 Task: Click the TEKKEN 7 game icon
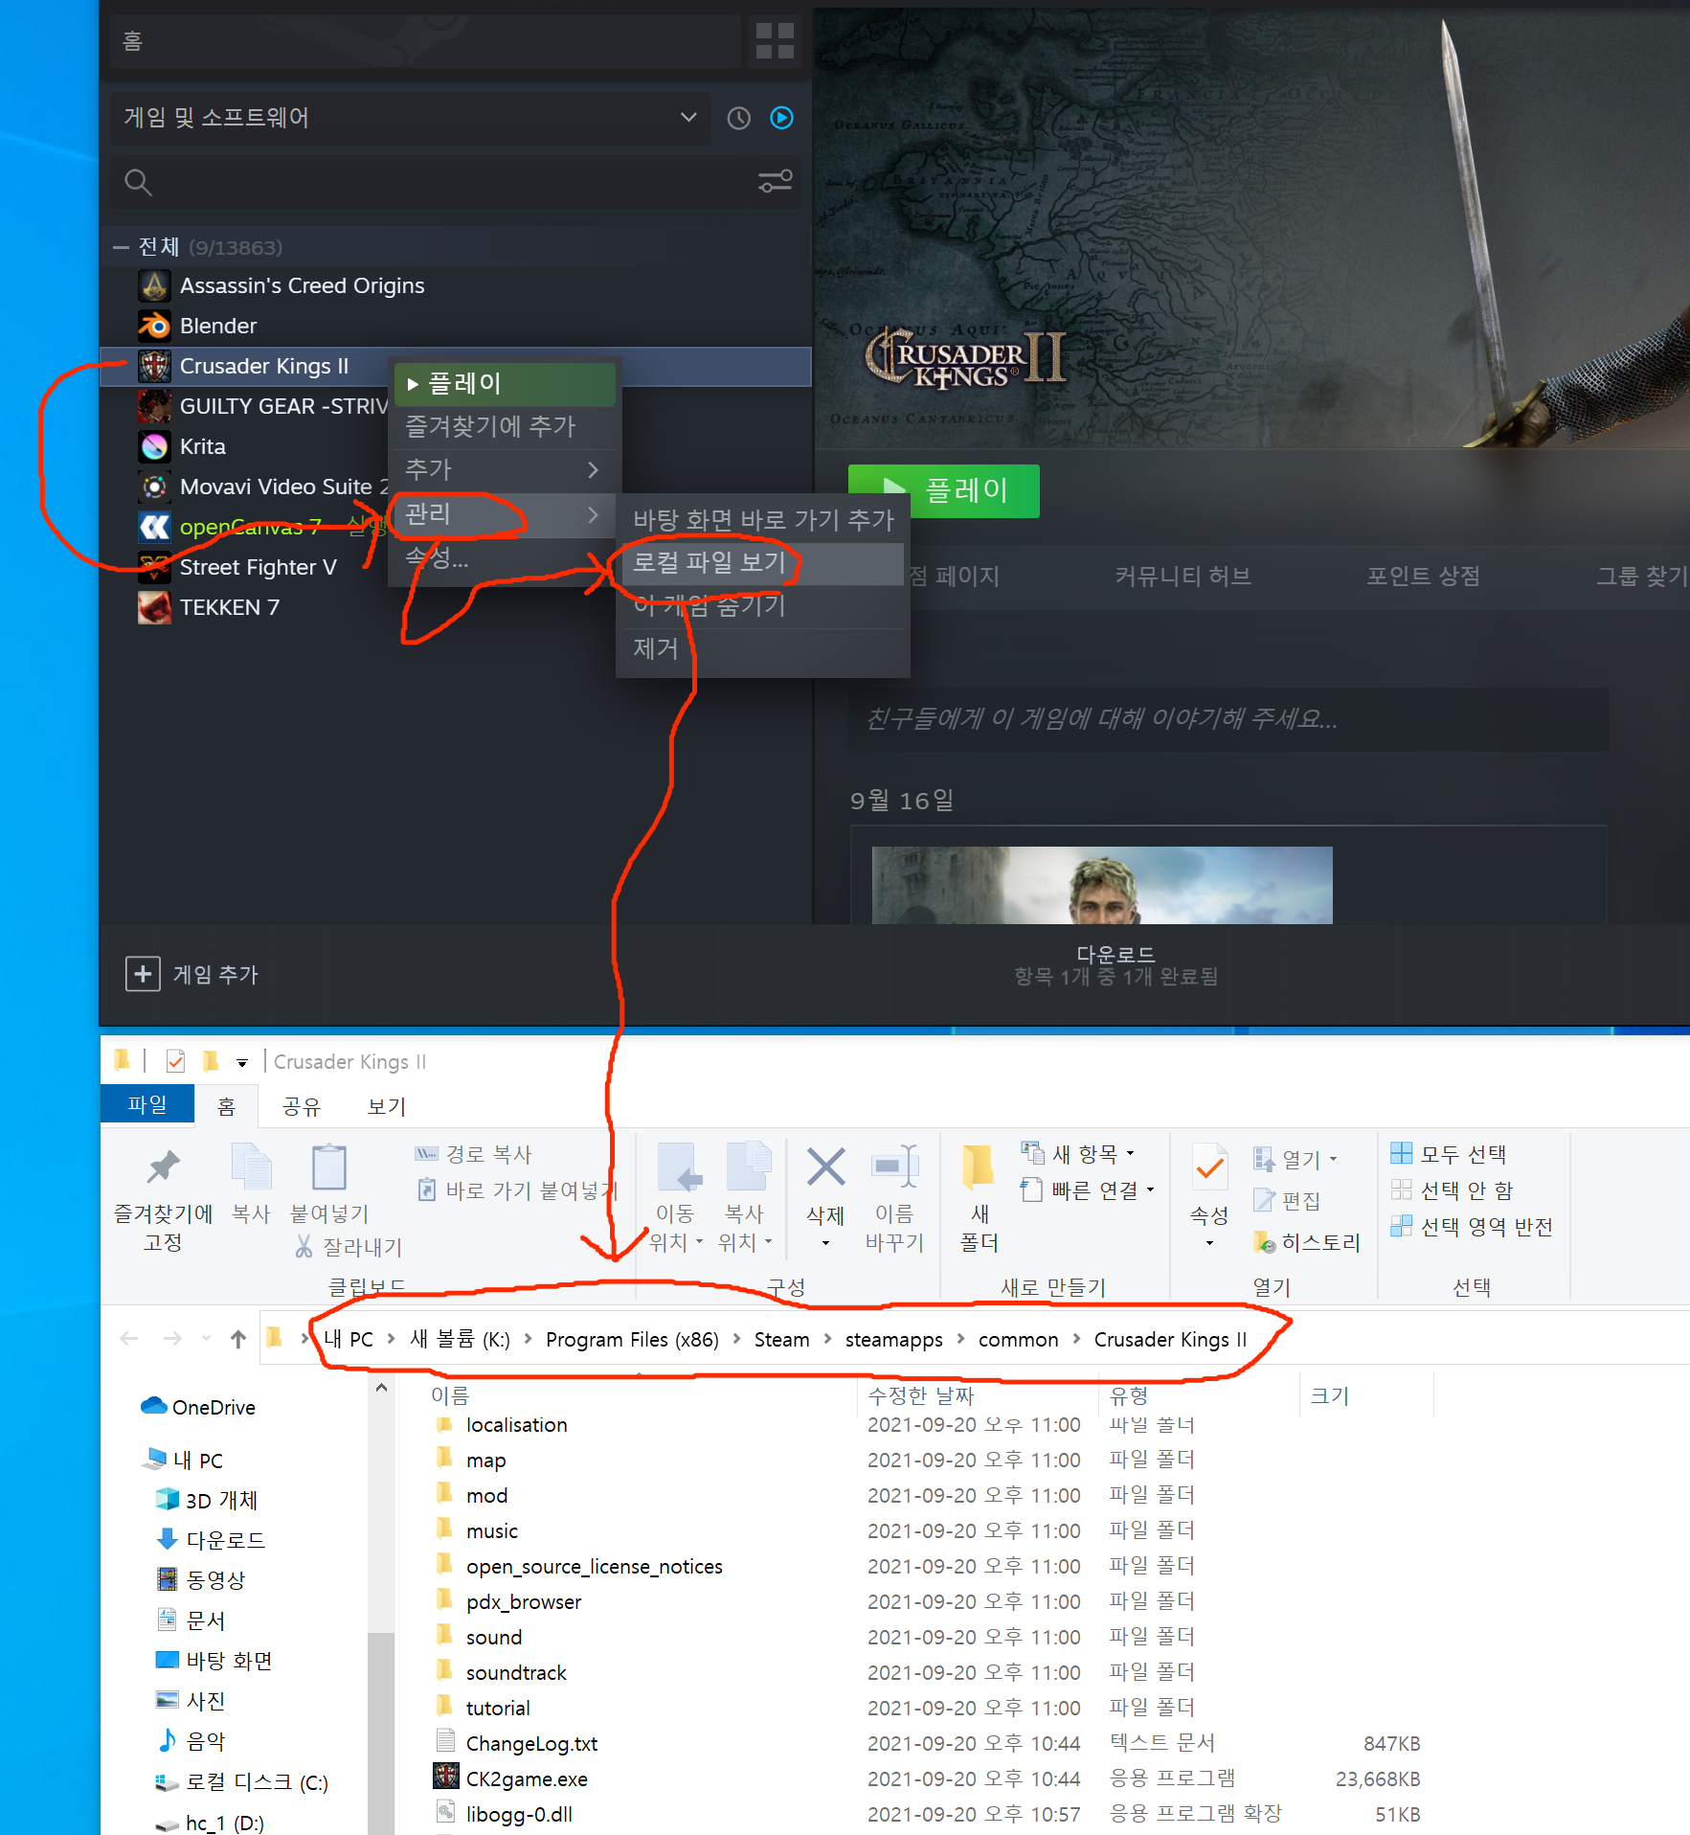154,607
